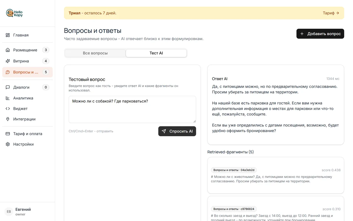Click the 'score 0.438' value
The image size is (353, 221).
[x=331, y=170]
